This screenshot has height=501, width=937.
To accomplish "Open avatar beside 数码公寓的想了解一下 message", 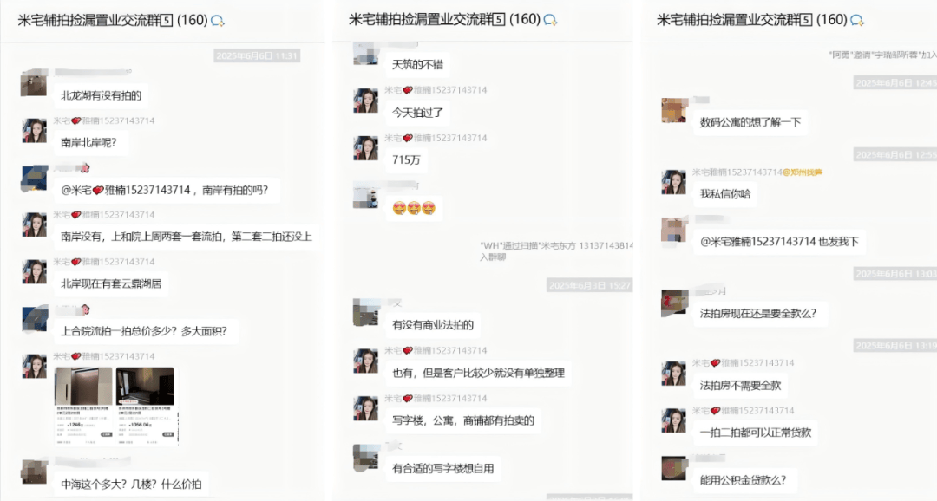I will tap(674, 110).
